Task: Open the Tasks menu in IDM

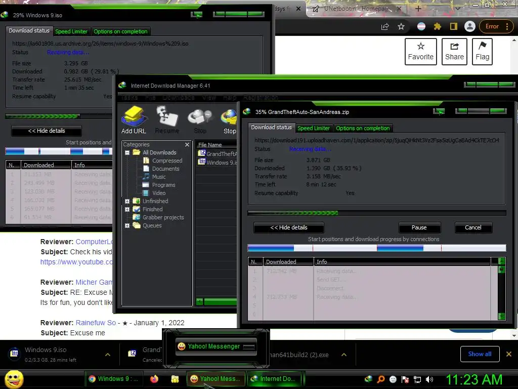Action: pyautogui.click(x=129, y=98)
